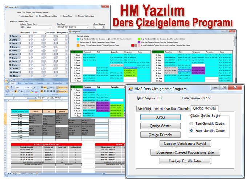Click the increase font size icon
The image size is (249, 183).
(34, 88)
